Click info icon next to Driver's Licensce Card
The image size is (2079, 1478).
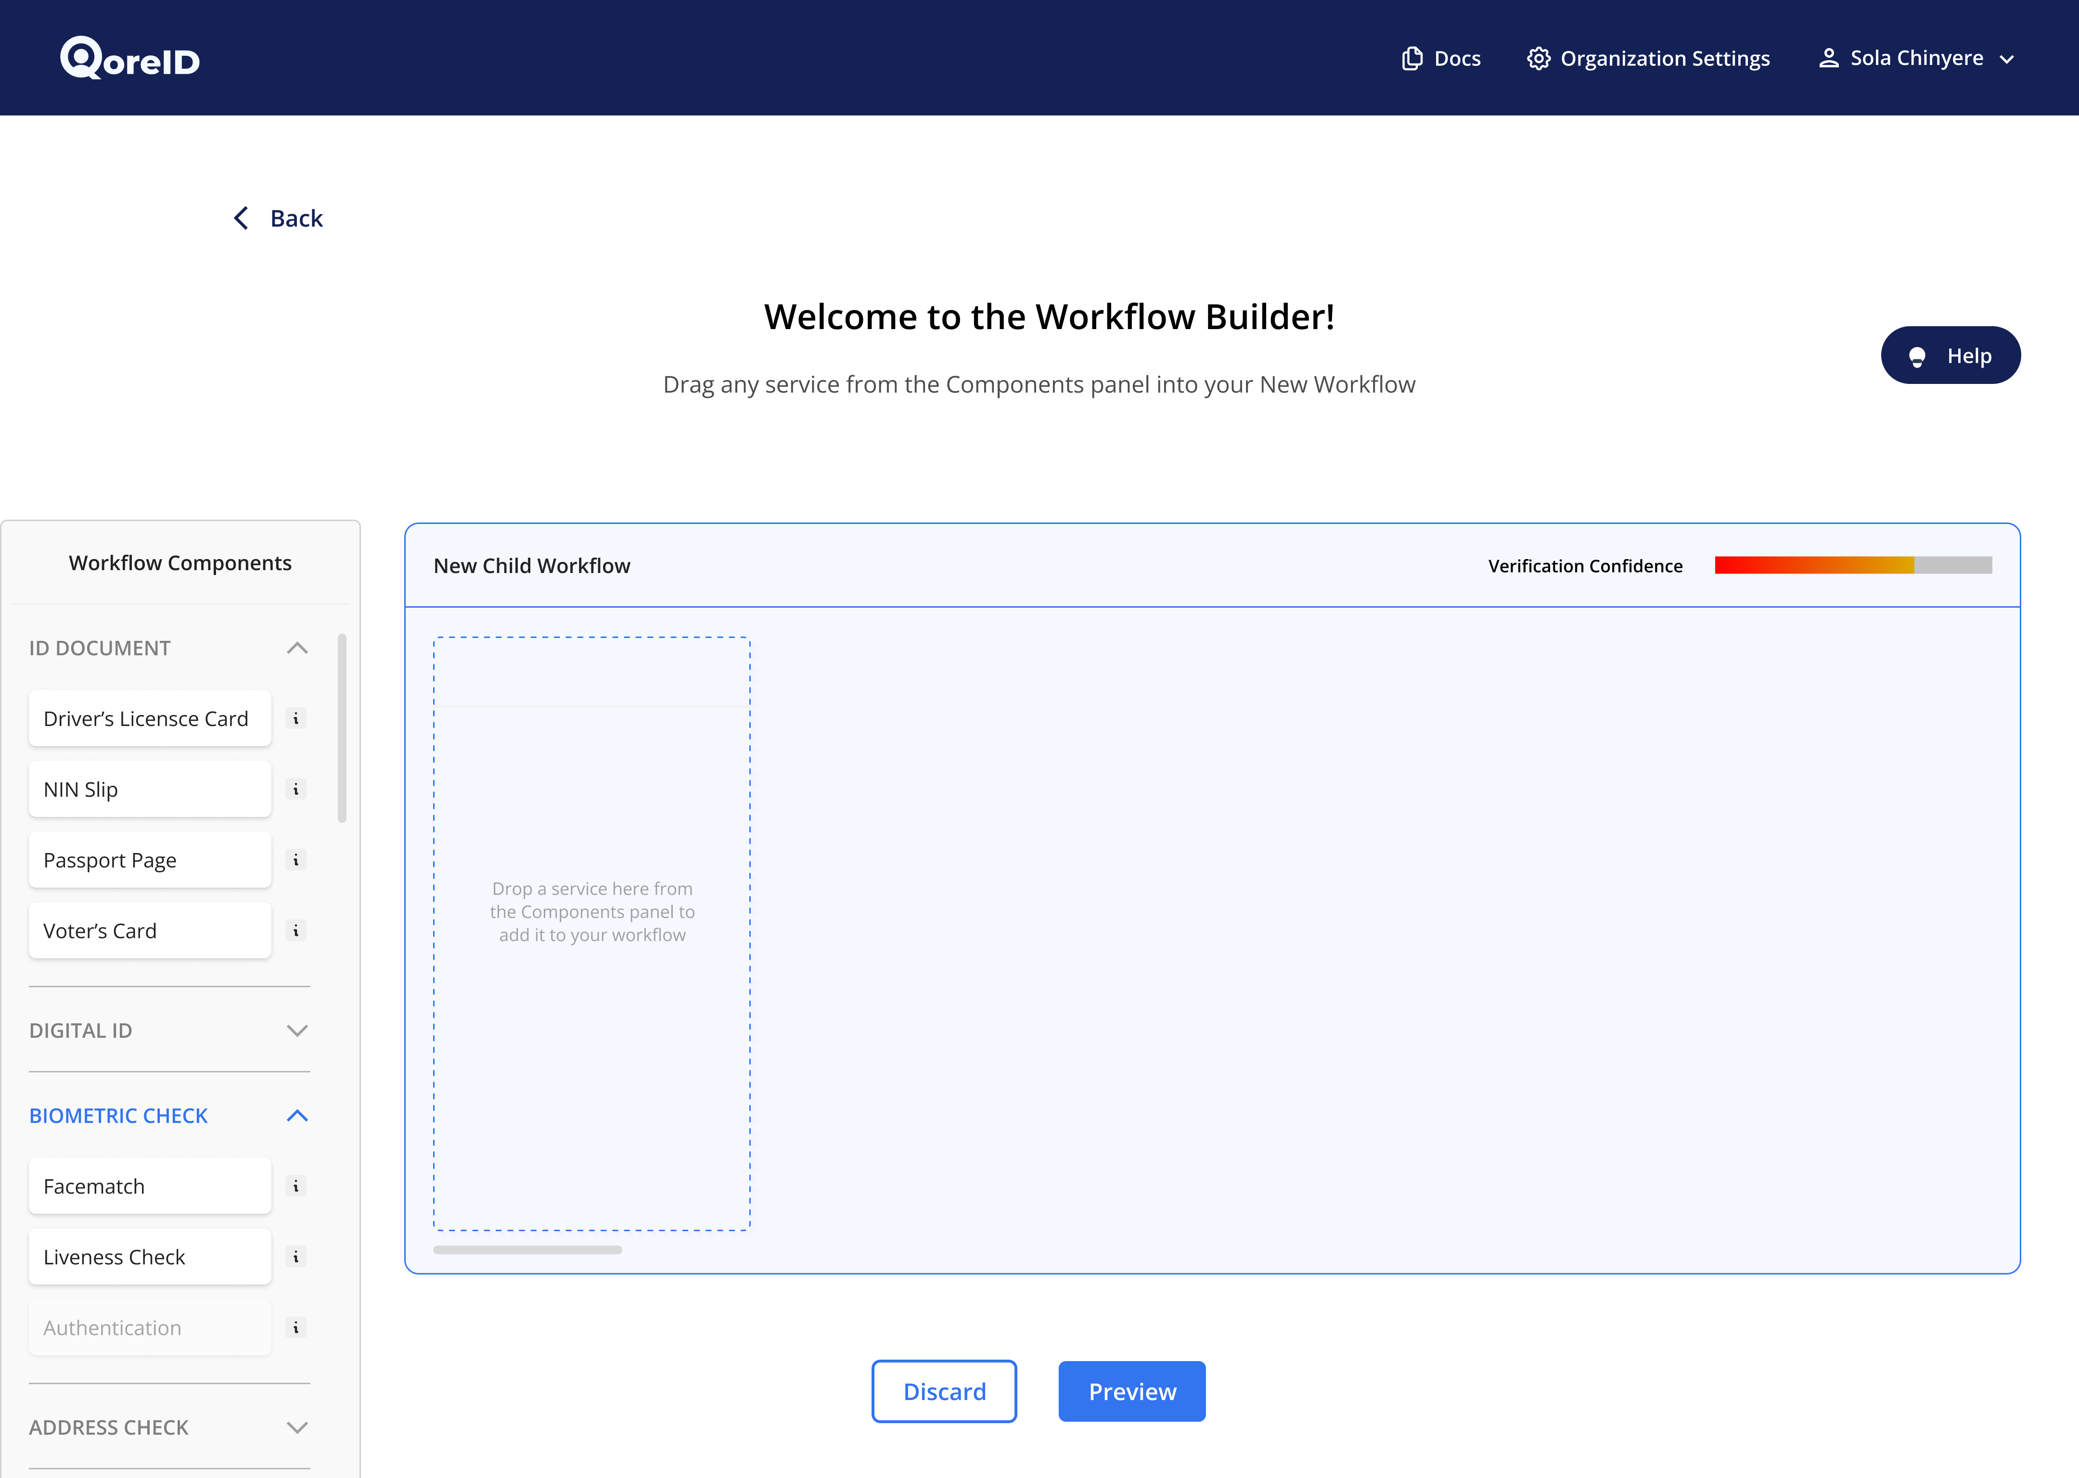click(x=296, y=719)
